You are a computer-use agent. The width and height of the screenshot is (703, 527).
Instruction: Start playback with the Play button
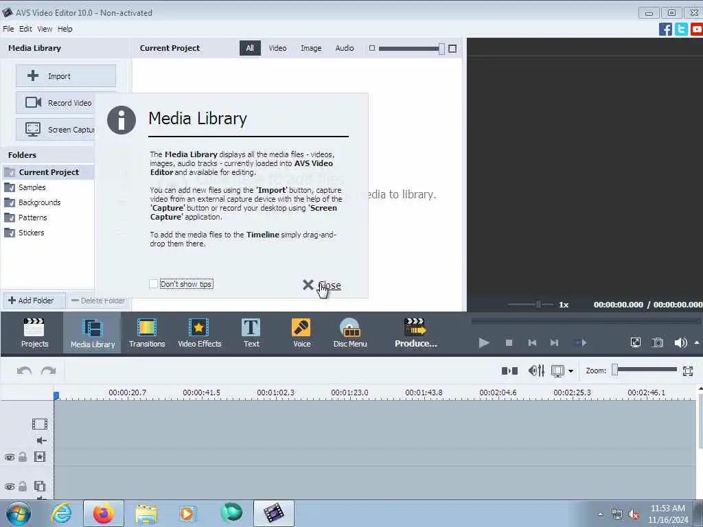(483, 343)
